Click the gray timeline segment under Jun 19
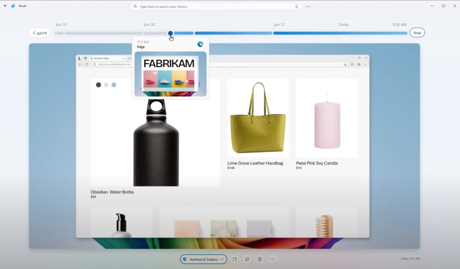The width and height of the screenshot is (460, 269). coord(103,33)
